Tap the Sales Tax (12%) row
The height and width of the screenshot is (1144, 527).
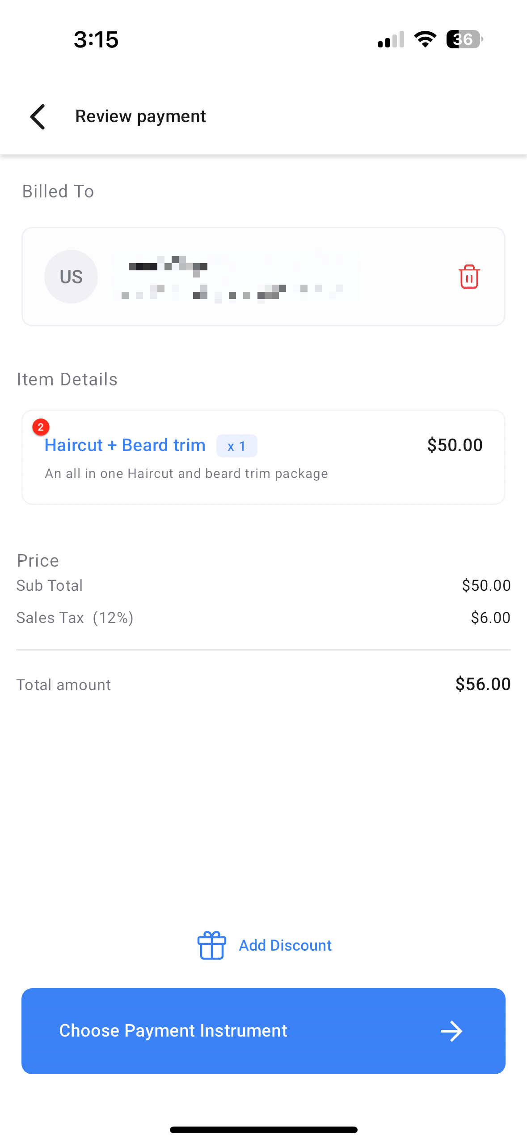point(263,618)
